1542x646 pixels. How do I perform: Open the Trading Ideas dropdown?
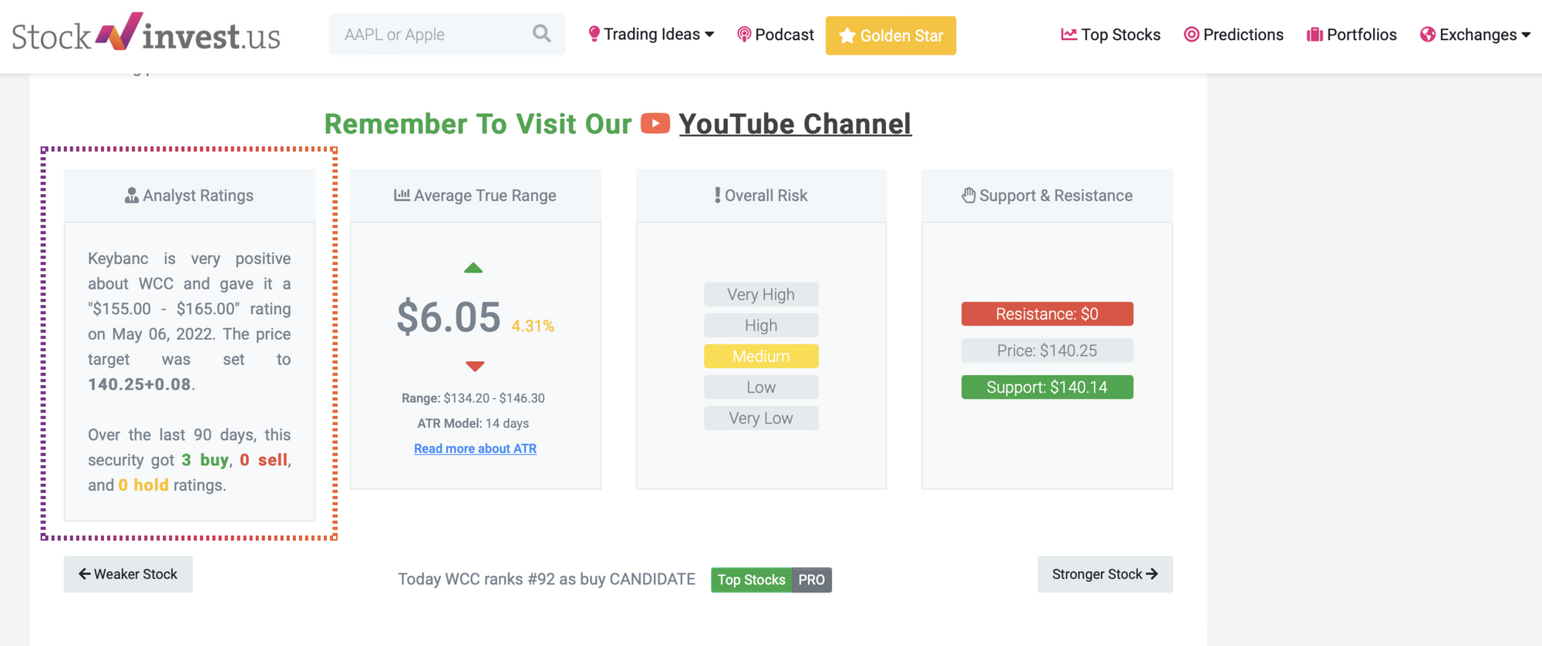[x=651, y=35]
